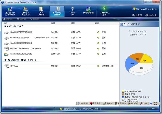
Task: Open the Computers and Backup tab
Action: pos(10,11)
